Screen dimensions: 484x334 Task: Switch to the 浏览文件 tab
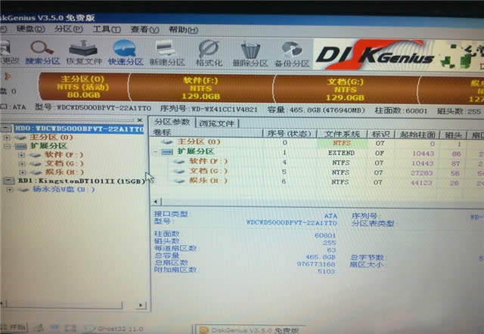tap(216, 122)
